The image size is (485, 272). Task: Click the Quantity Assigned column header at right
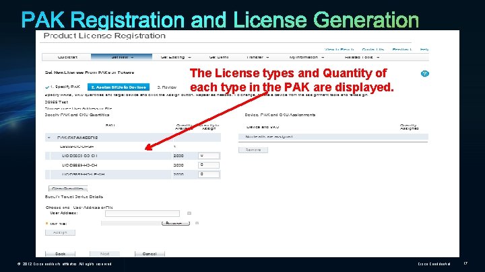point(409,127)
